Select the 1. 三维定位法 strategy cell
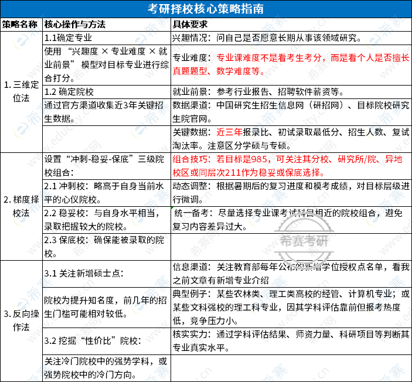This screenshot has width=412, height=382. click(x=21, y=91)
